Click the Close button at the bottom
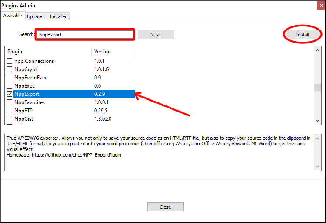 (166, 207)
